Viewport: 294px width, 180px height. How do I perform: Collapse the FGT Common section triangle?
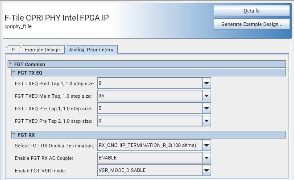[10, 64]
